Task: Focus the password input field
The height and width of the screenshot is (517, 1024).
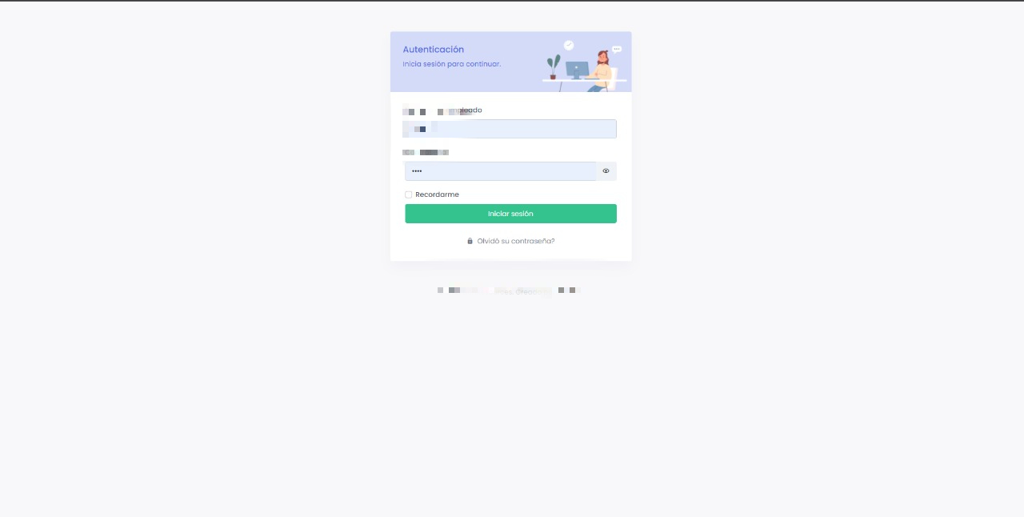Action: (501, 171)
